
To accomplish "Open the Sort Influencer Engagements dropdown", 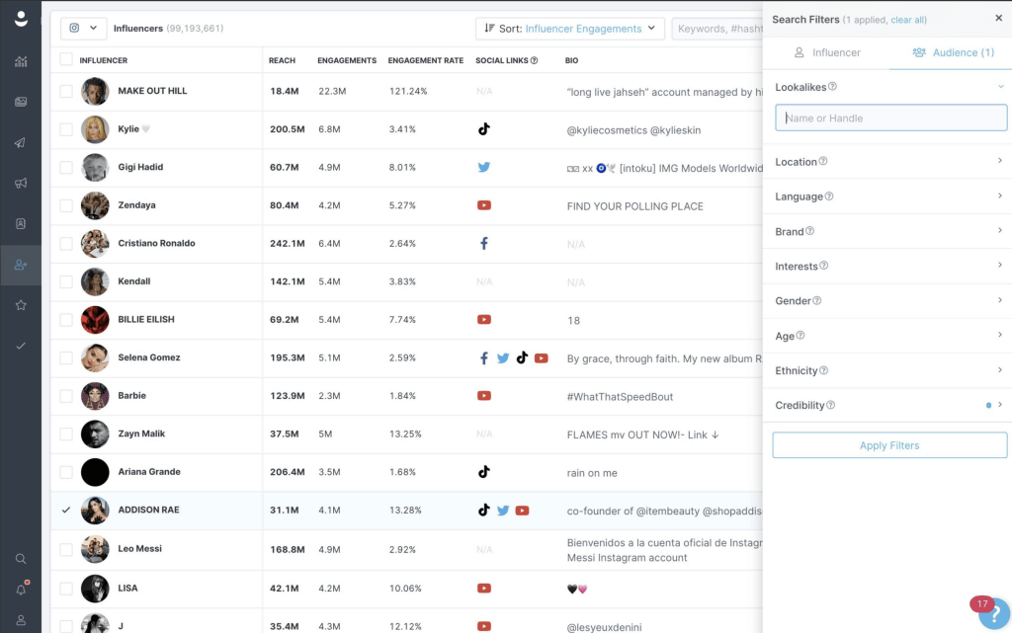I will (569, 28).
